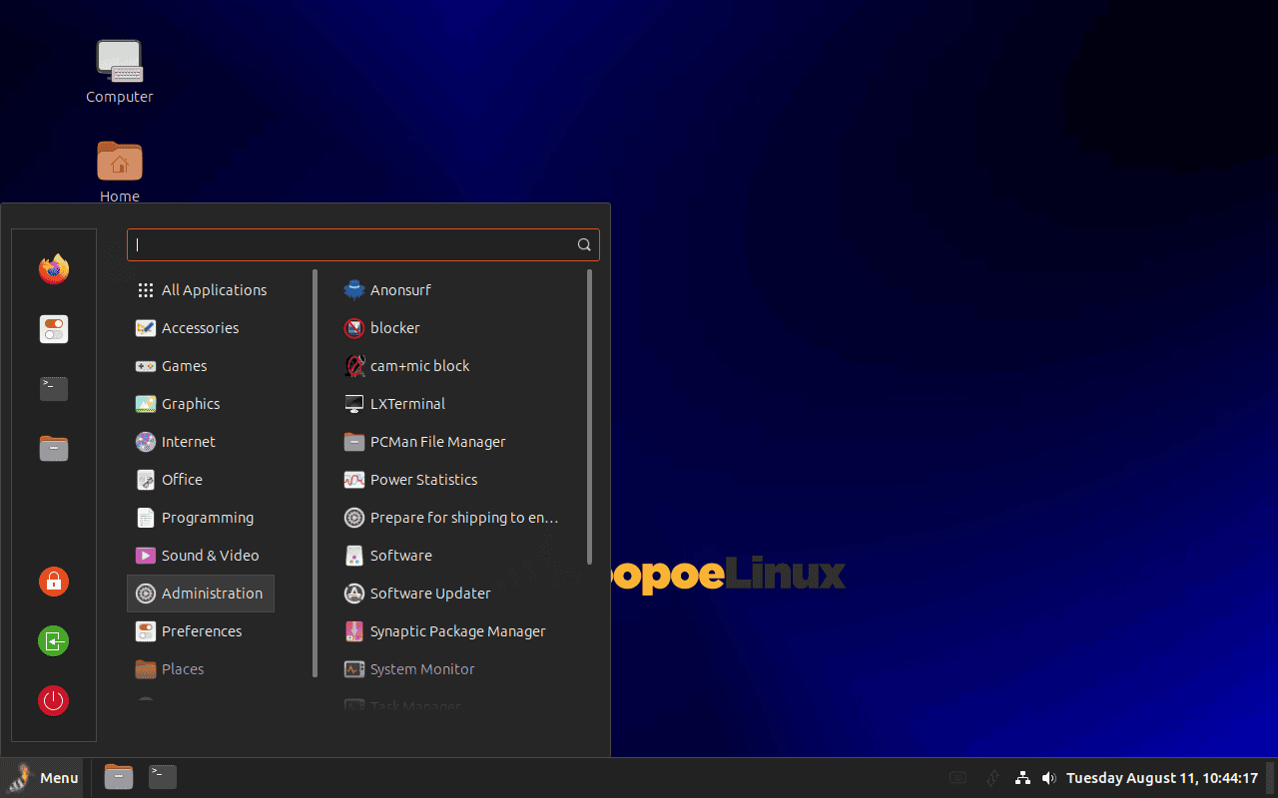Select the Programming category
The height and width of the screenshot is (798, 1278).
201,518
